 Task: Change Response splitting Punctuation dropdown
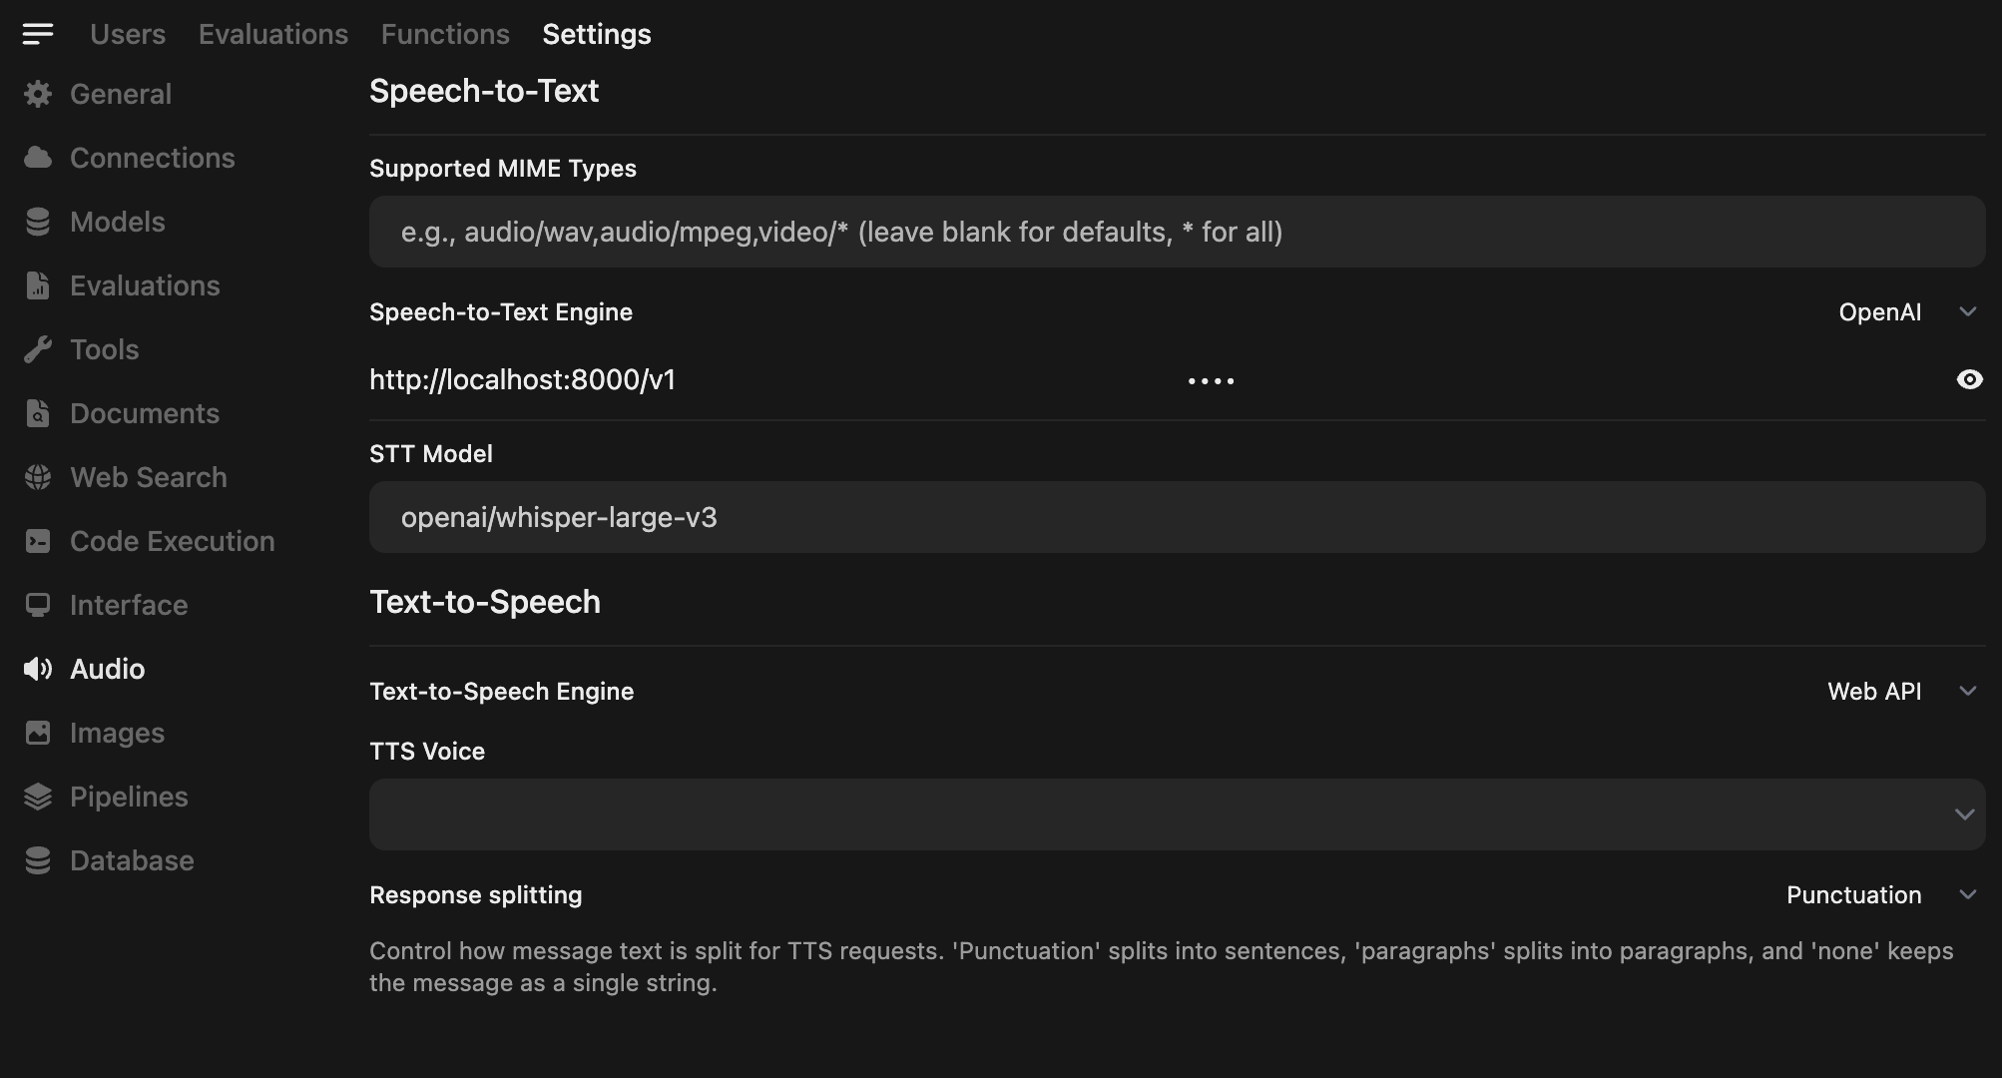click(x=1880, y=895)
